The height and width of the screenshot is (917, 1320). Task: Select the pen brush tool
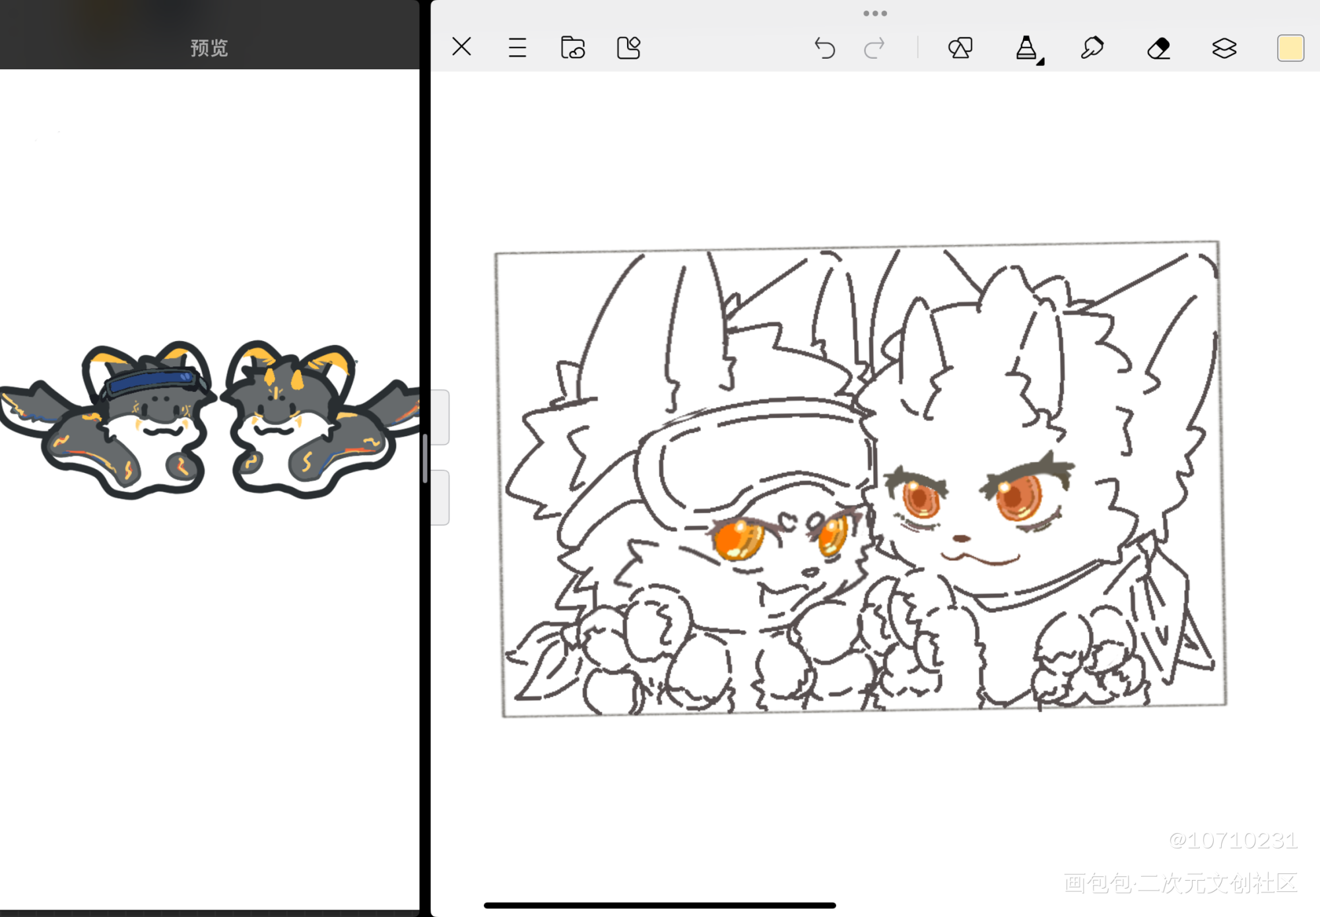coord(1027,48)
